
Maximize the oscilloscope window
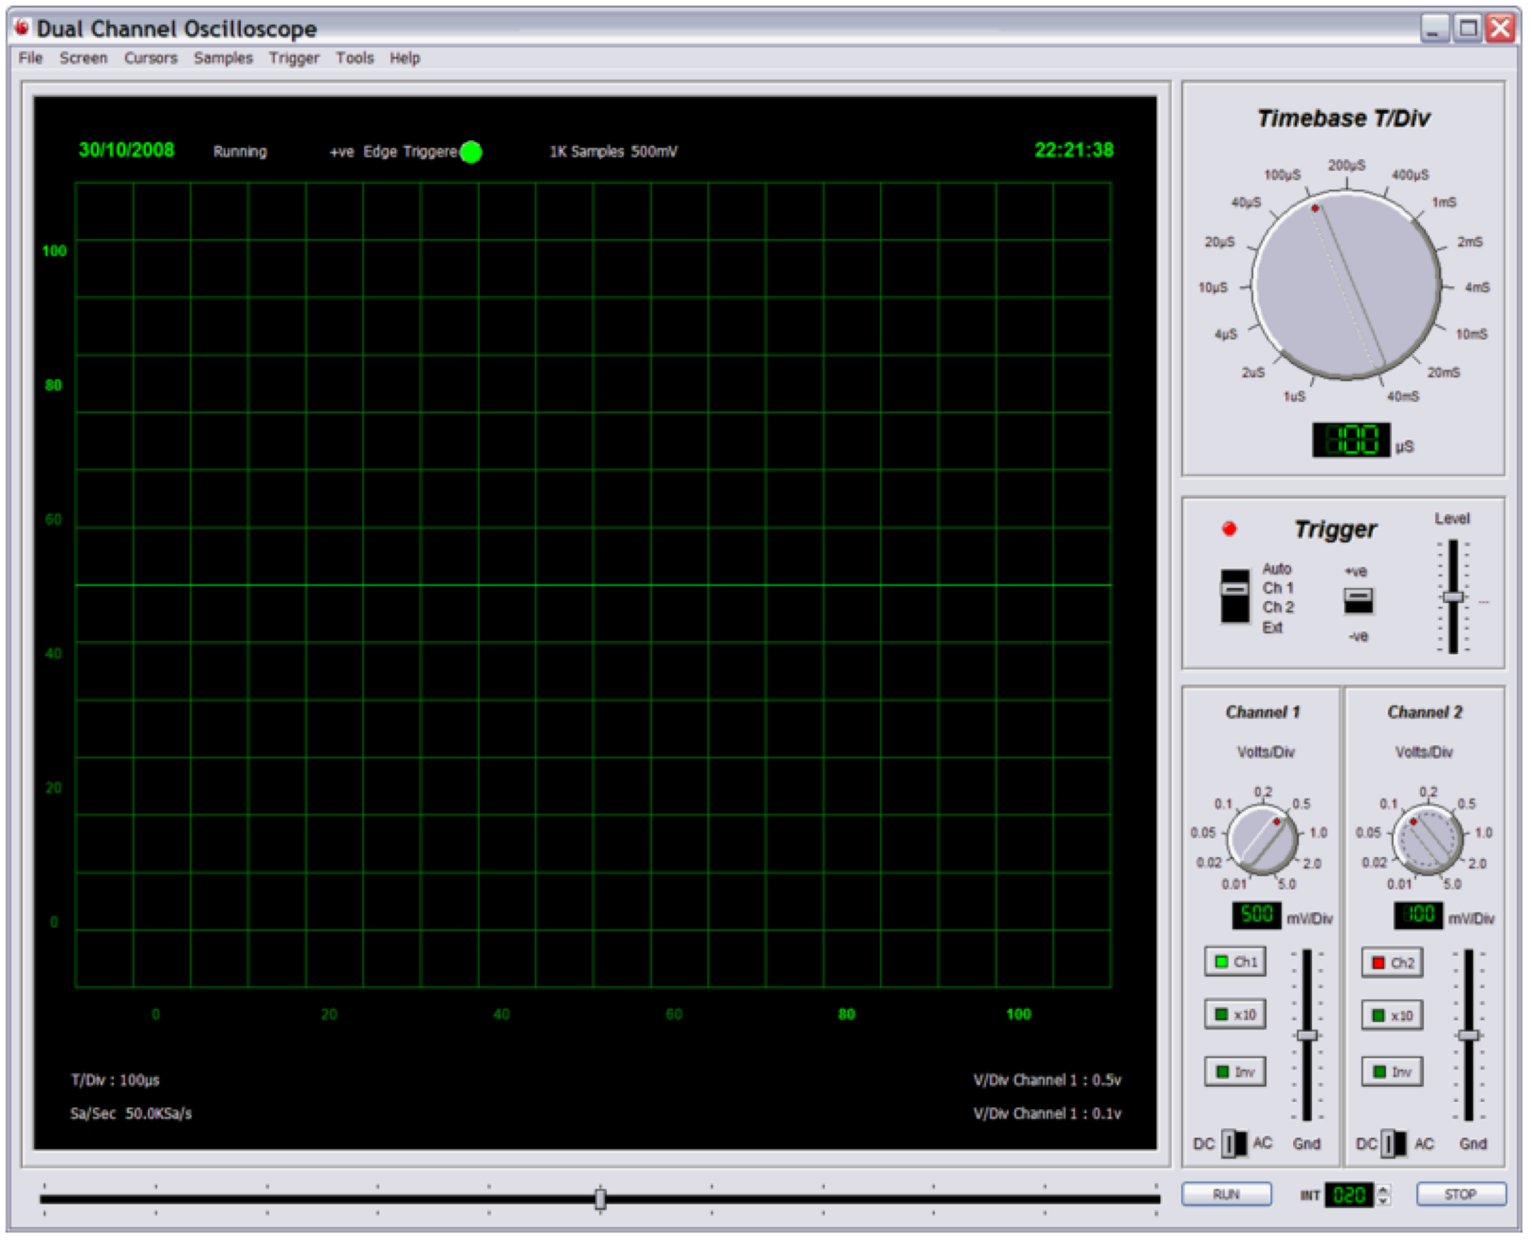pyautogui.click(x=1467, y=29)
